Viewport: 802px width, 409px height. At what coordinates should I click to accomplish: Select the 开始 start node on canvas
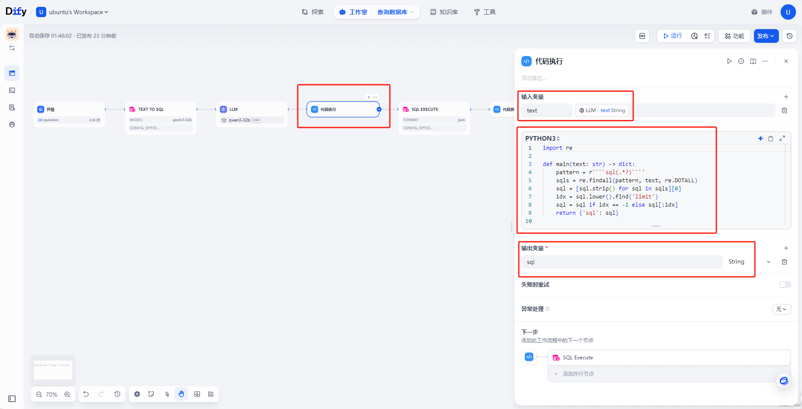pos(69,114)
